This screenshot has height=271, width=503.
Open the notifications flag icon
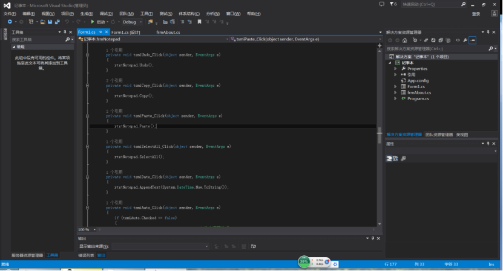click(393, 4)
